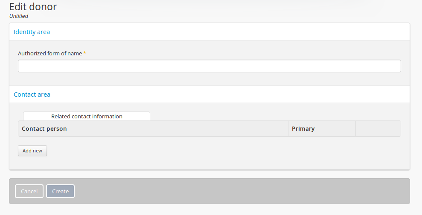Click the empty third column header cell
This screenshot has height=215, width=422.
tap(378, 129)
